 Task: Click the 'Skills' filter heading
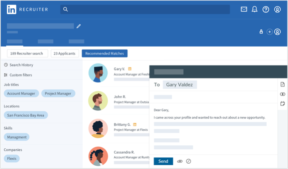(x=8, y=128)
